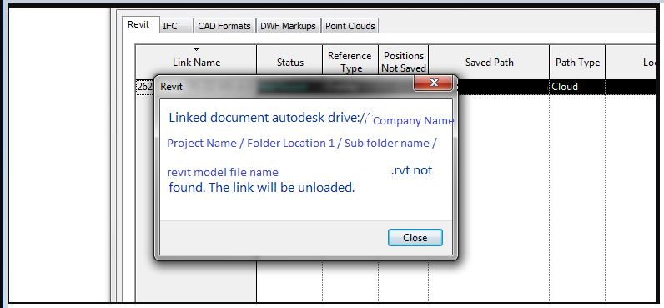Open the CAD Formats tab

[x=224, y=26]
